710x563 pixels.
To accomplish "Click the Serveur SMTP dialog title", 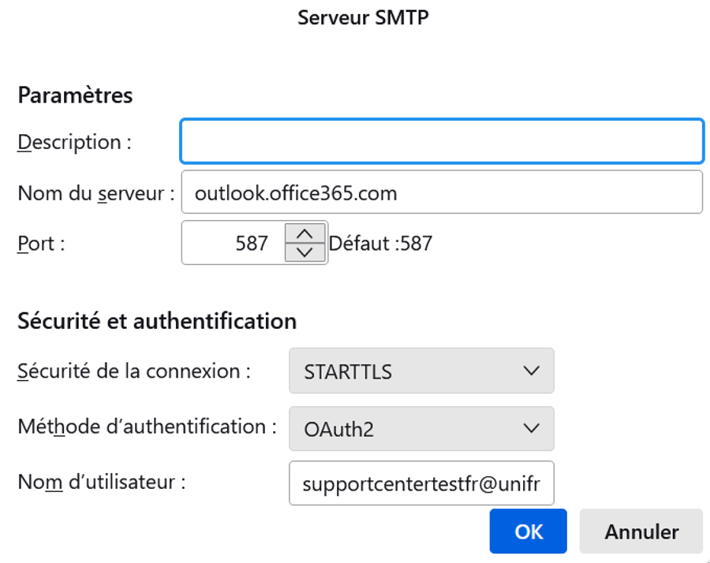I will tap(363, 17).
